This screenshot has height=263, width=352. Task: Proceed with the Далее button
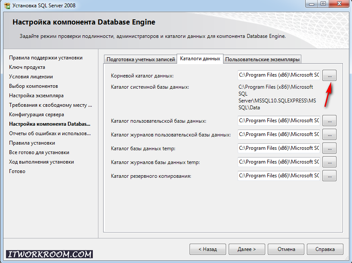247,249
